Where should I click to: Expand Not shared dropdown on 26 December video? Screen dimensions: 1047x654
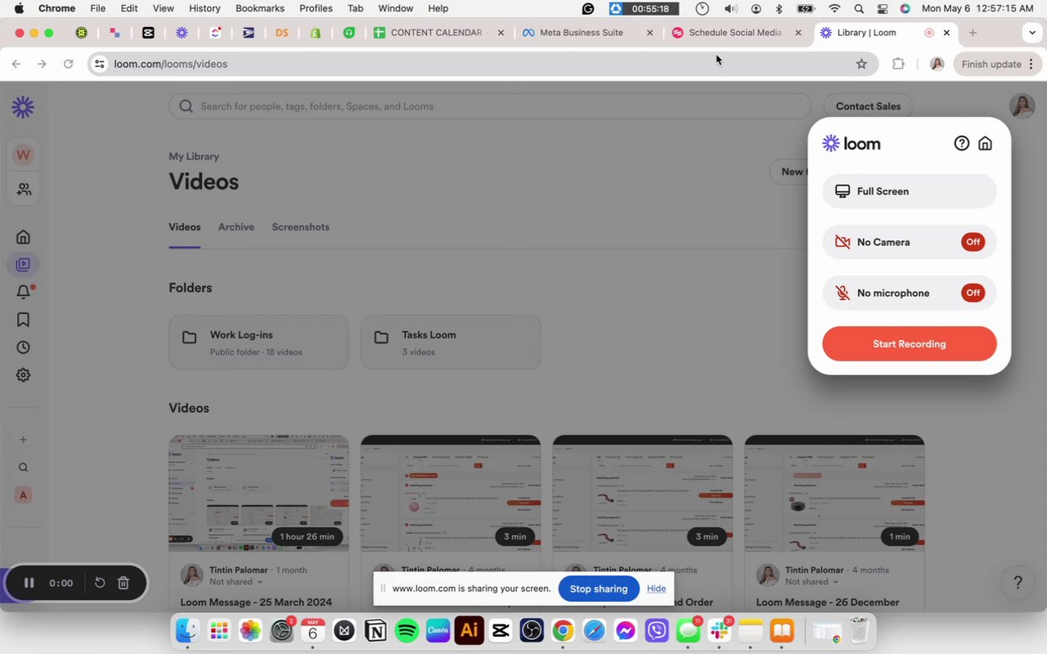pos(812,582)
